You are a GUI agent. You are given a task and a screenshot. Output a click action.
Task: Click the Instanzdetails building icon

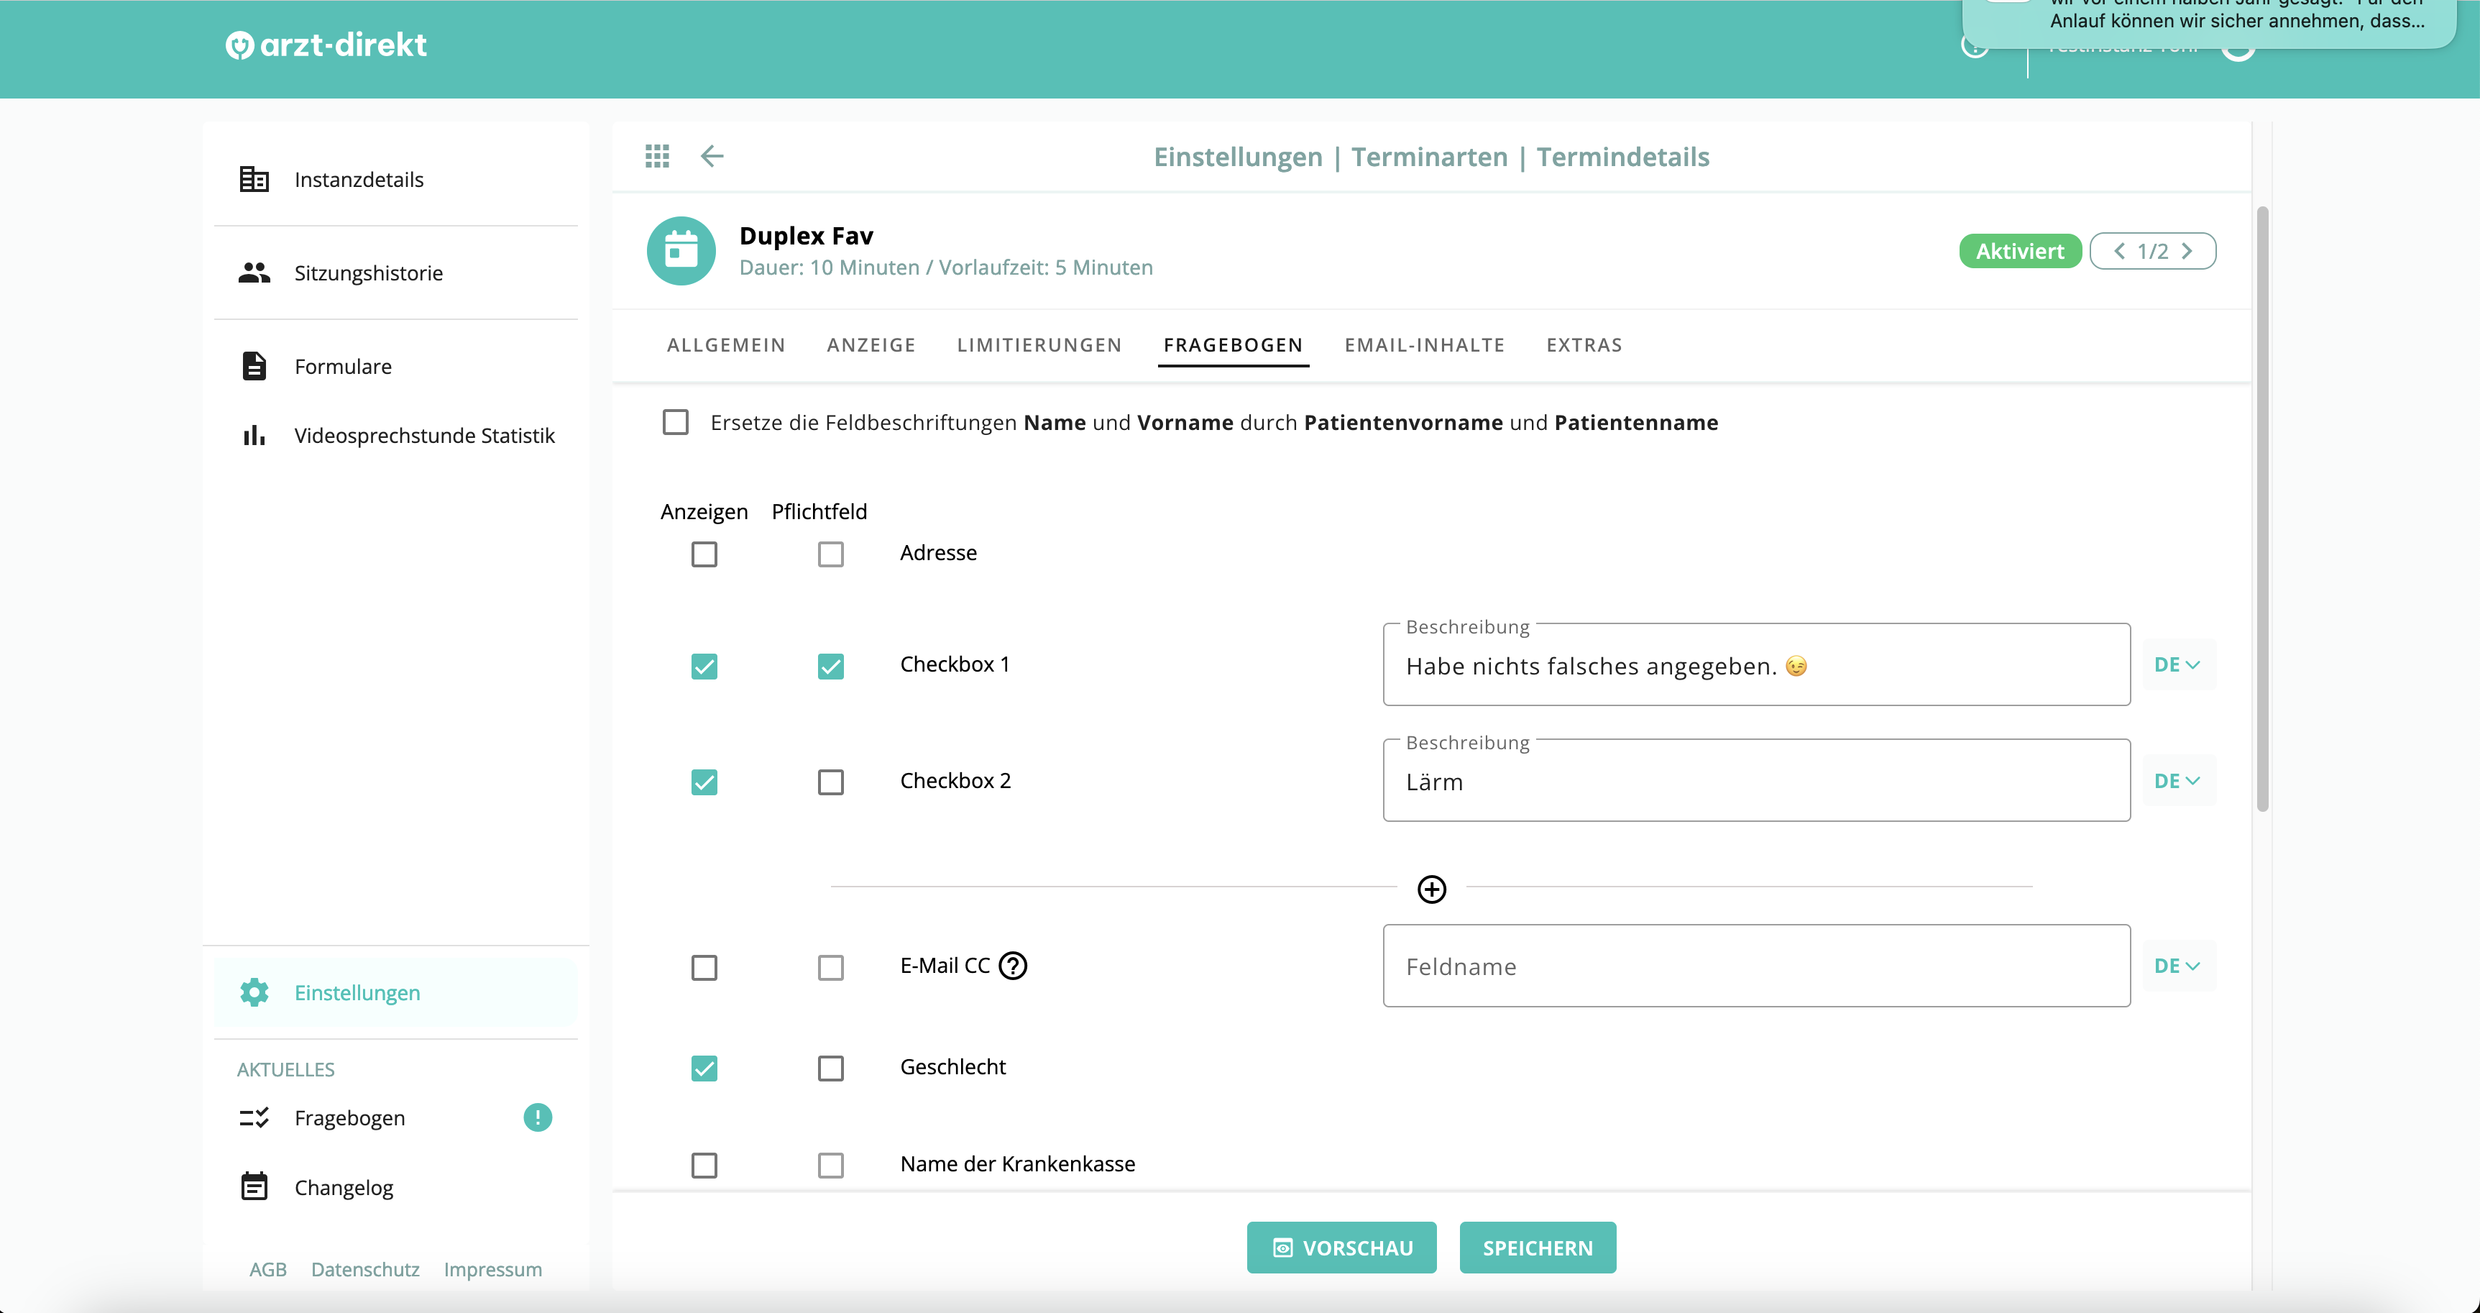(x=254, y=179)
